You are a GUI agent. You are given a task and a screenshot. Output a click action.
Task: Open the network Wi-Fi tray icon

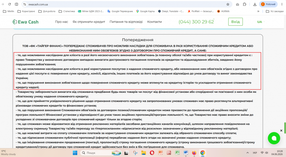262,153
